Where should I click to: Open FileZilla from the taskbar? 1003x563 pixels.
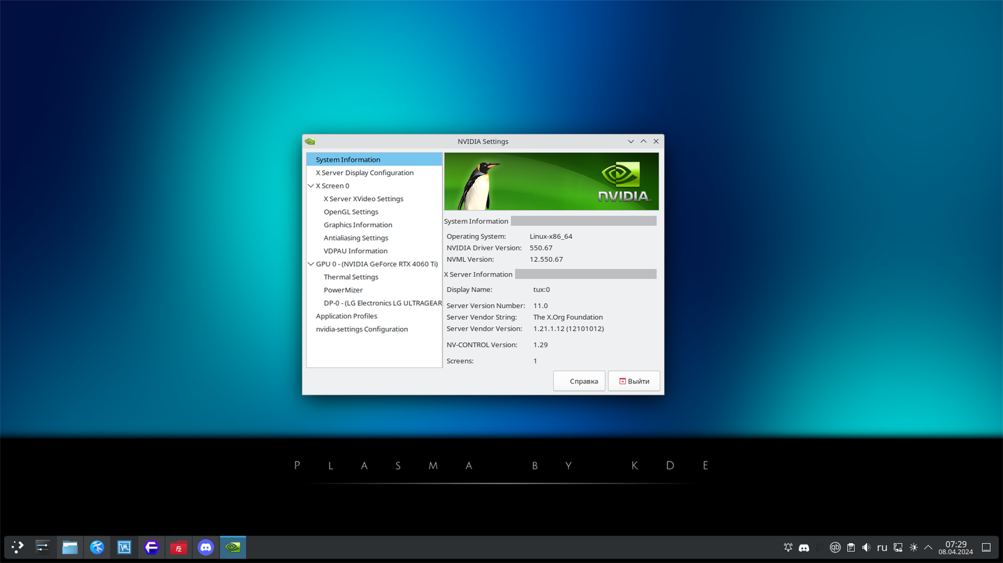[x=179, y=547]
